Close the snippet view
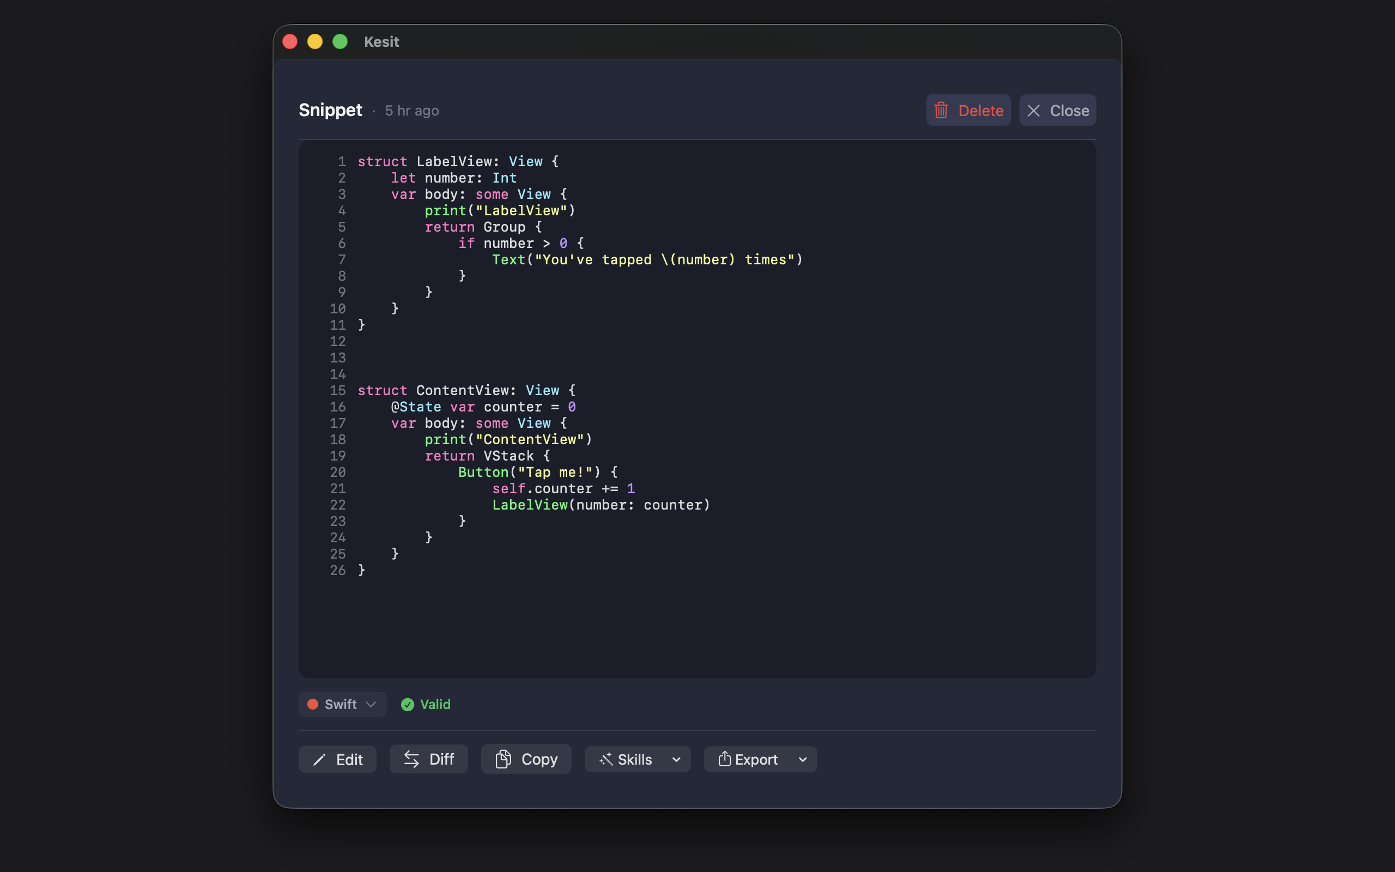Image resolution: width=1395 pixels, height=872 pixels. coord(1057,110)
